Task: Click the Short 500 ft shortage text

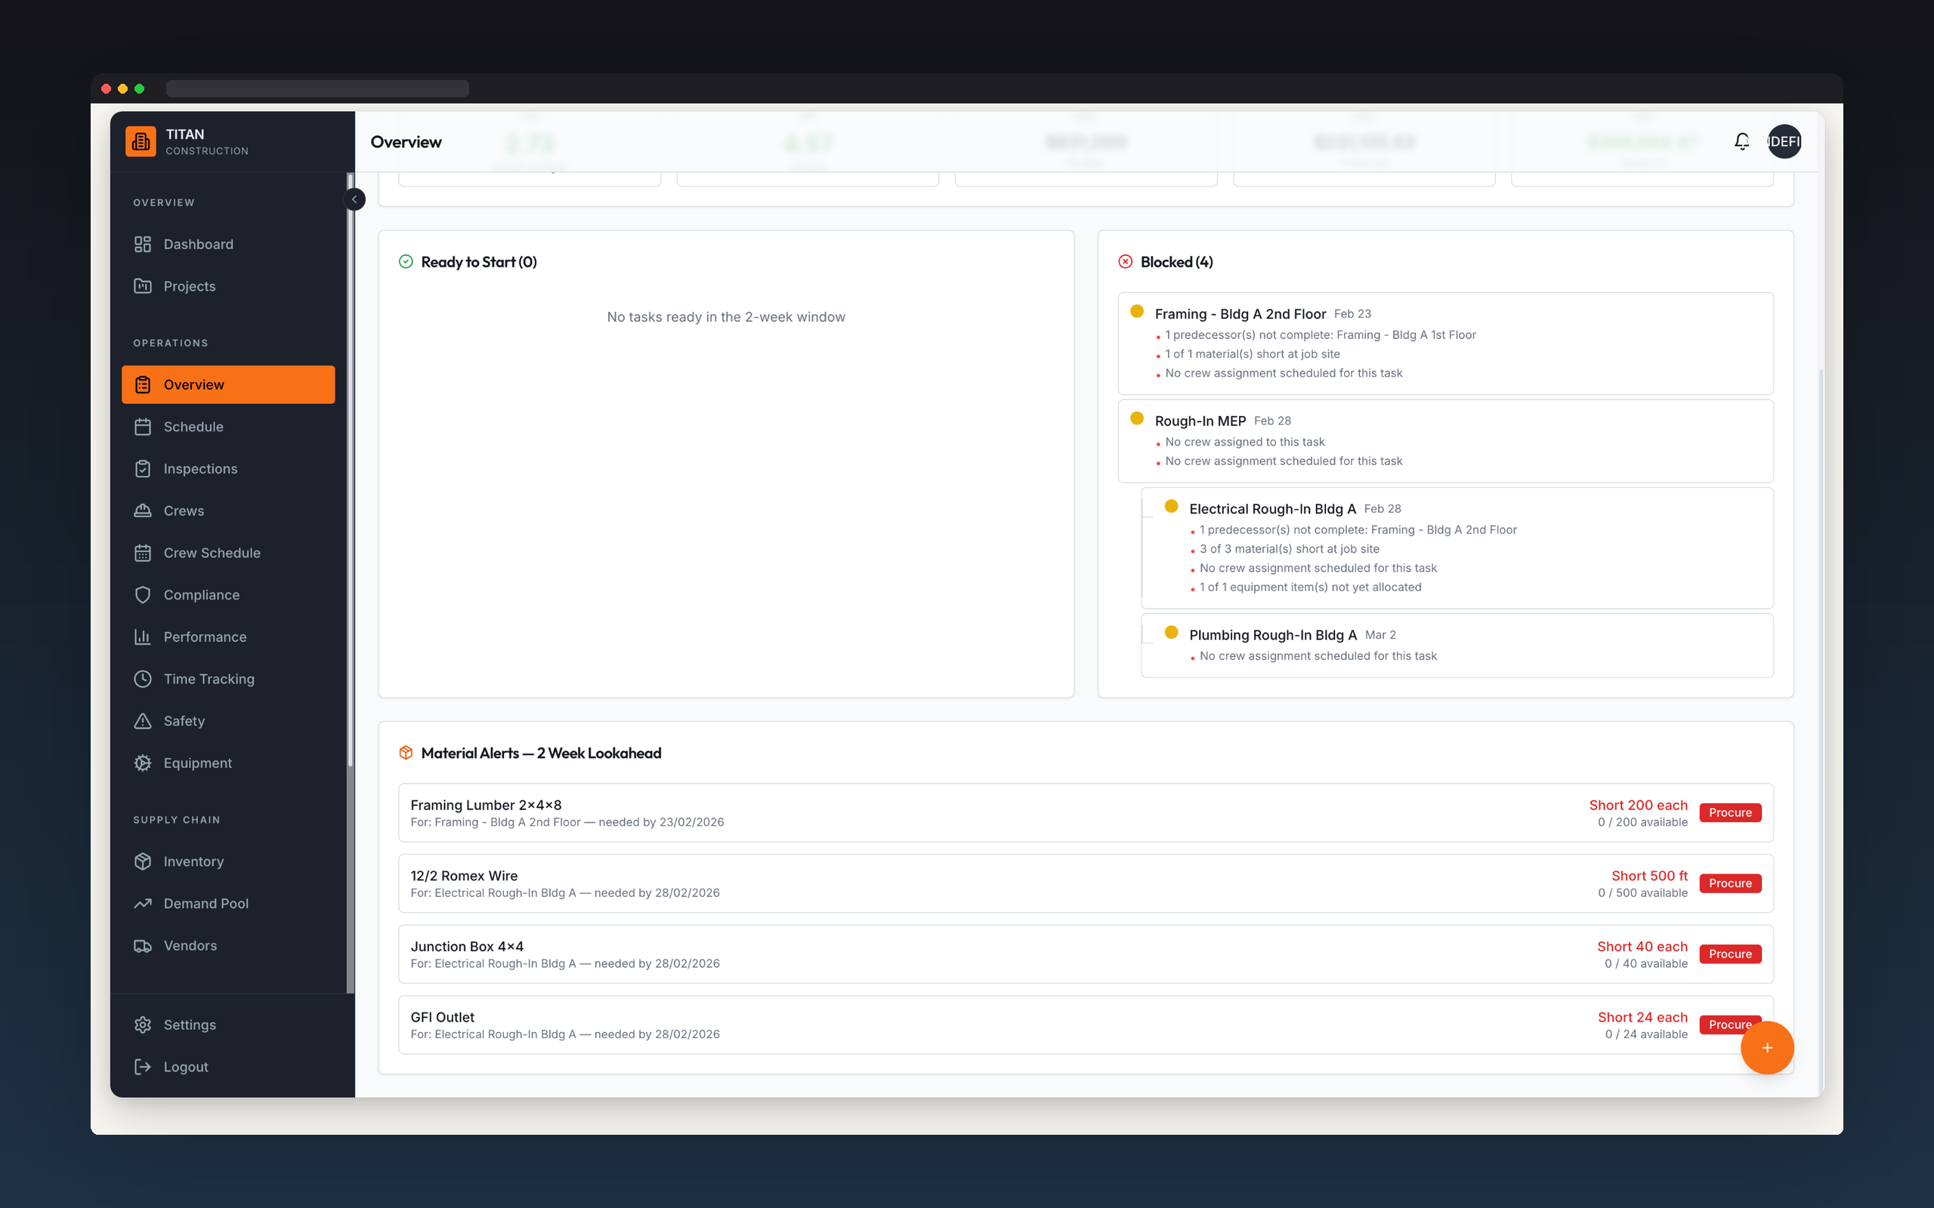Action: click(x=1649, y=876)
